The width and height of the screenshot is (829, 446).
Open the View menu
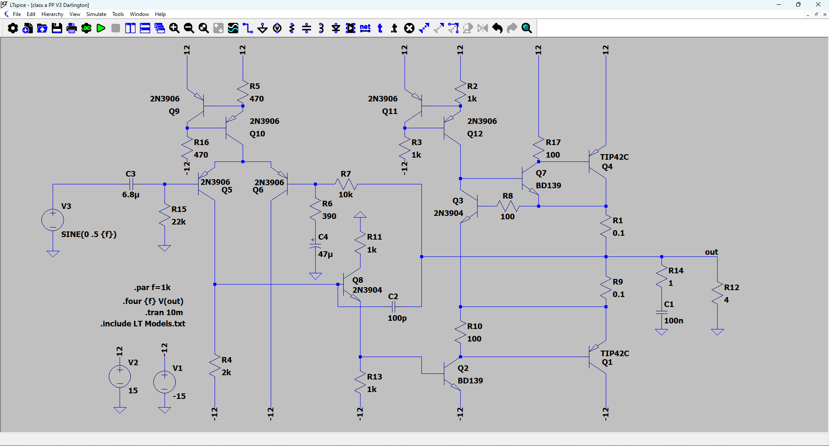pos(75,14)
